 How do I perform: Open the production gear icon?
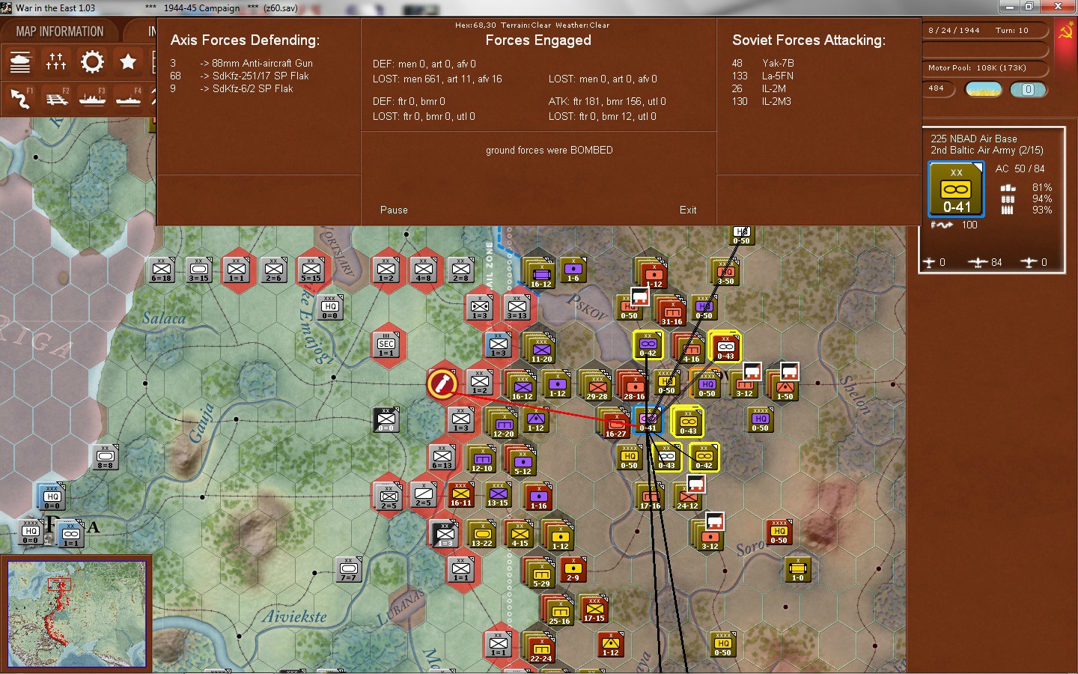(92, 61)
